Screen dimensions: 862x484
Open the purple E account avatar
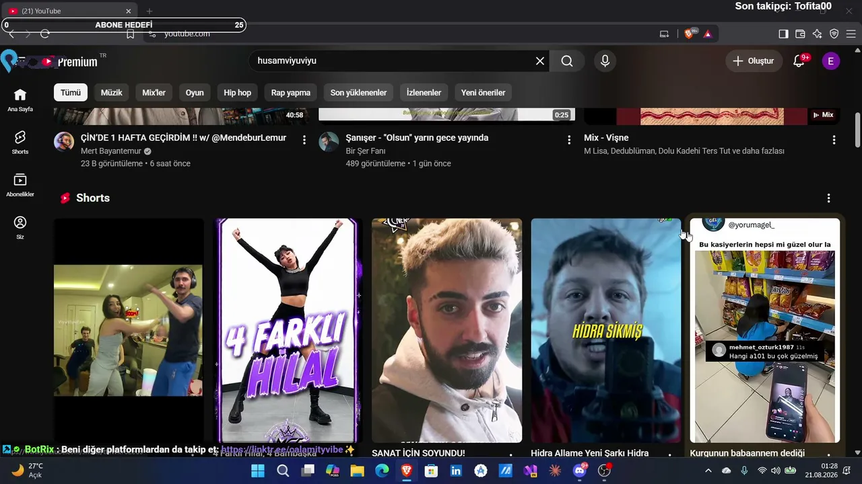[831, 61]
